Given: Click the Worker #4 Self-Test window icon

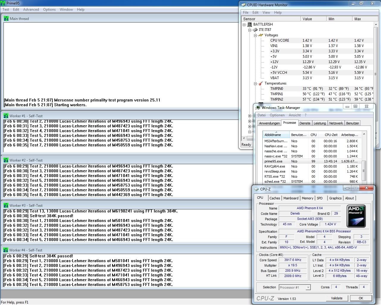Looking at the screenshot, I should coord(6,250).
